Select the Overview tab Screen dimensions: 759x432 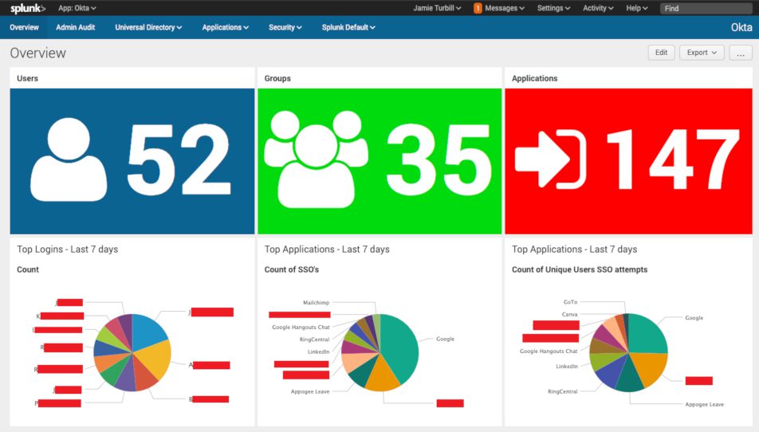24,27
